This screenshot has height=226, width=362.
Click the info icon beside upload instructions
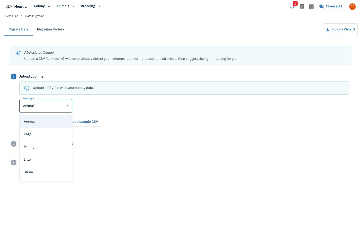27,88
